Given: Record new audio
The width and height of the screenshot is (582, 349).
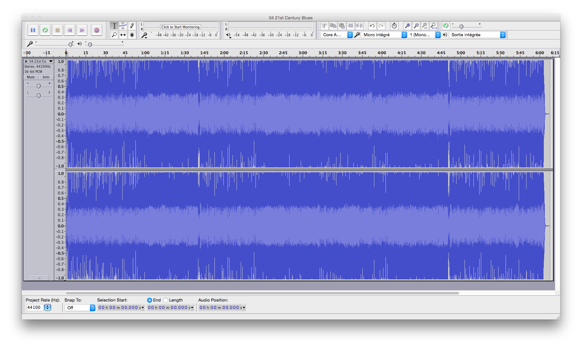Looking at the screenshot, I should pyautogui.click(x=96, y=30).
